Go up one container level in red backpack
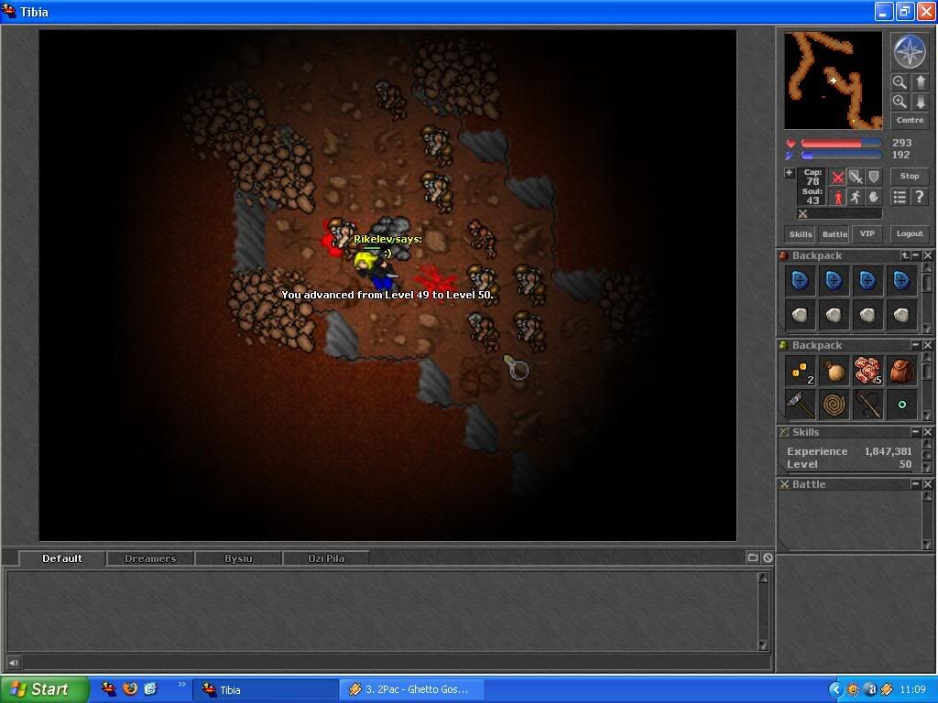Viewport: 938px width, 703px height. tap(905, 255)
